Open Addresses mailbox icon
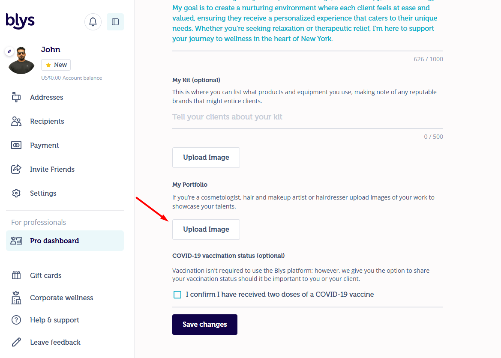Viewport: 501px width, 358px height. pos(16,97)
